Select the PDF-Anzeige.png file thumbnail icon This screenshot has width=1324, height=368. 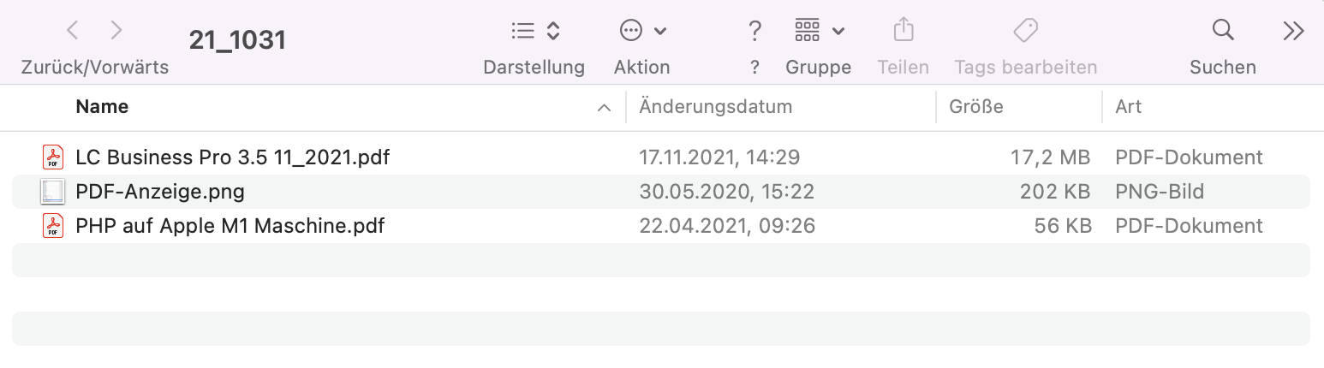tap(53, 192)
